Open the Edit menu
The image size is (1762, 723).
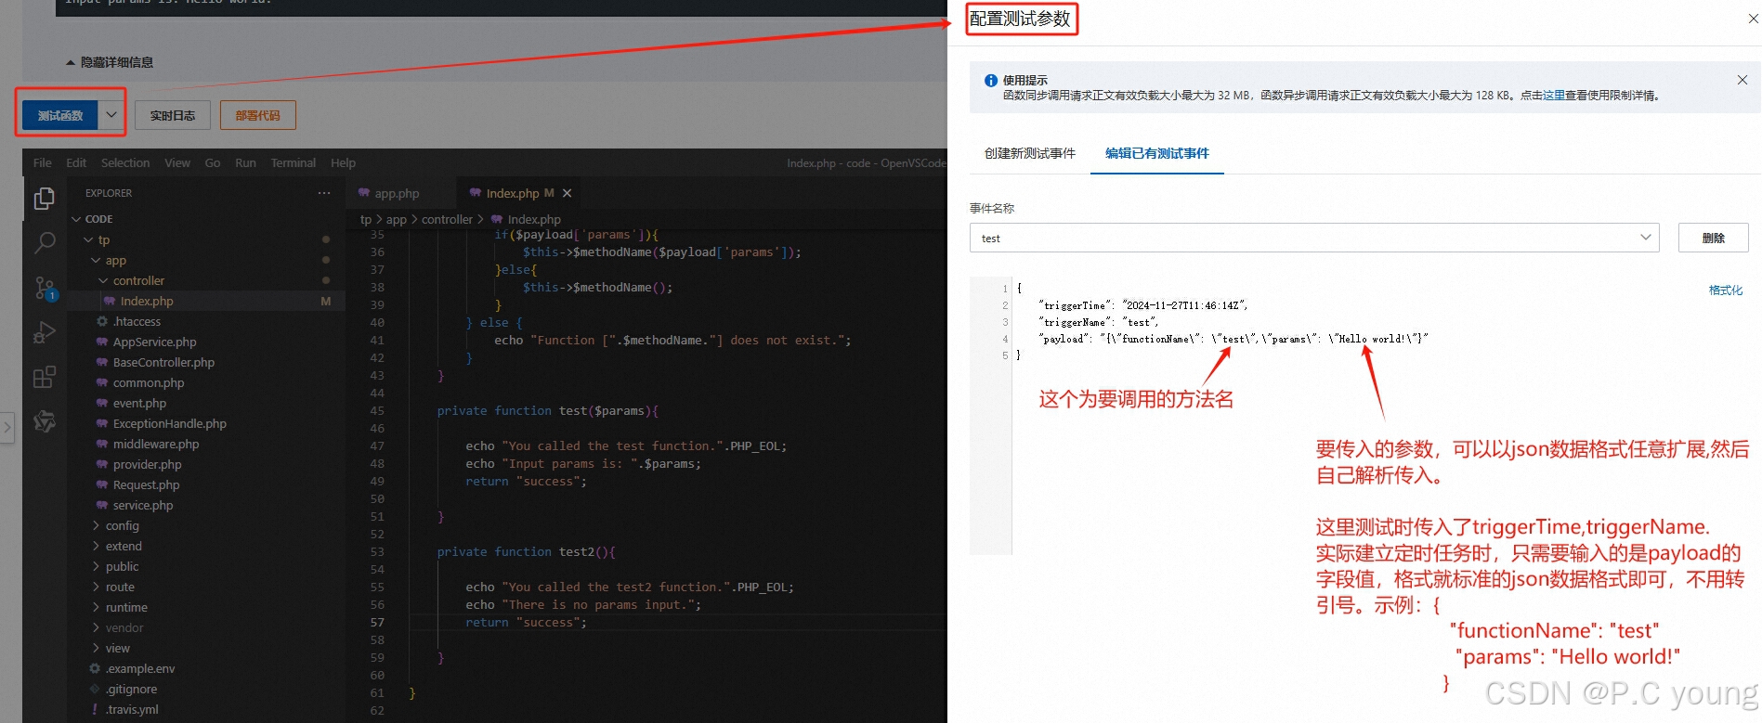pos(76,162)
